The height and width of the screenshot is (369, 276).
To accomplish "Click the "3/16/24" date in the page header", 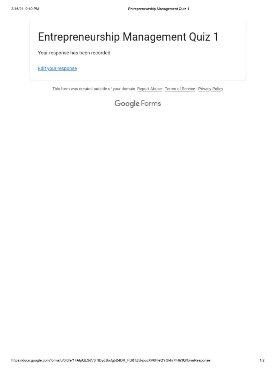I will click(x=17, y=9).
